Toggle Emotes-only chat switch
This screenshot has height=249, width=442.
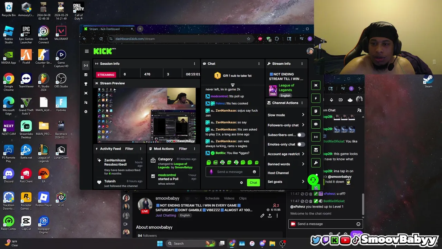pos(301,144)
